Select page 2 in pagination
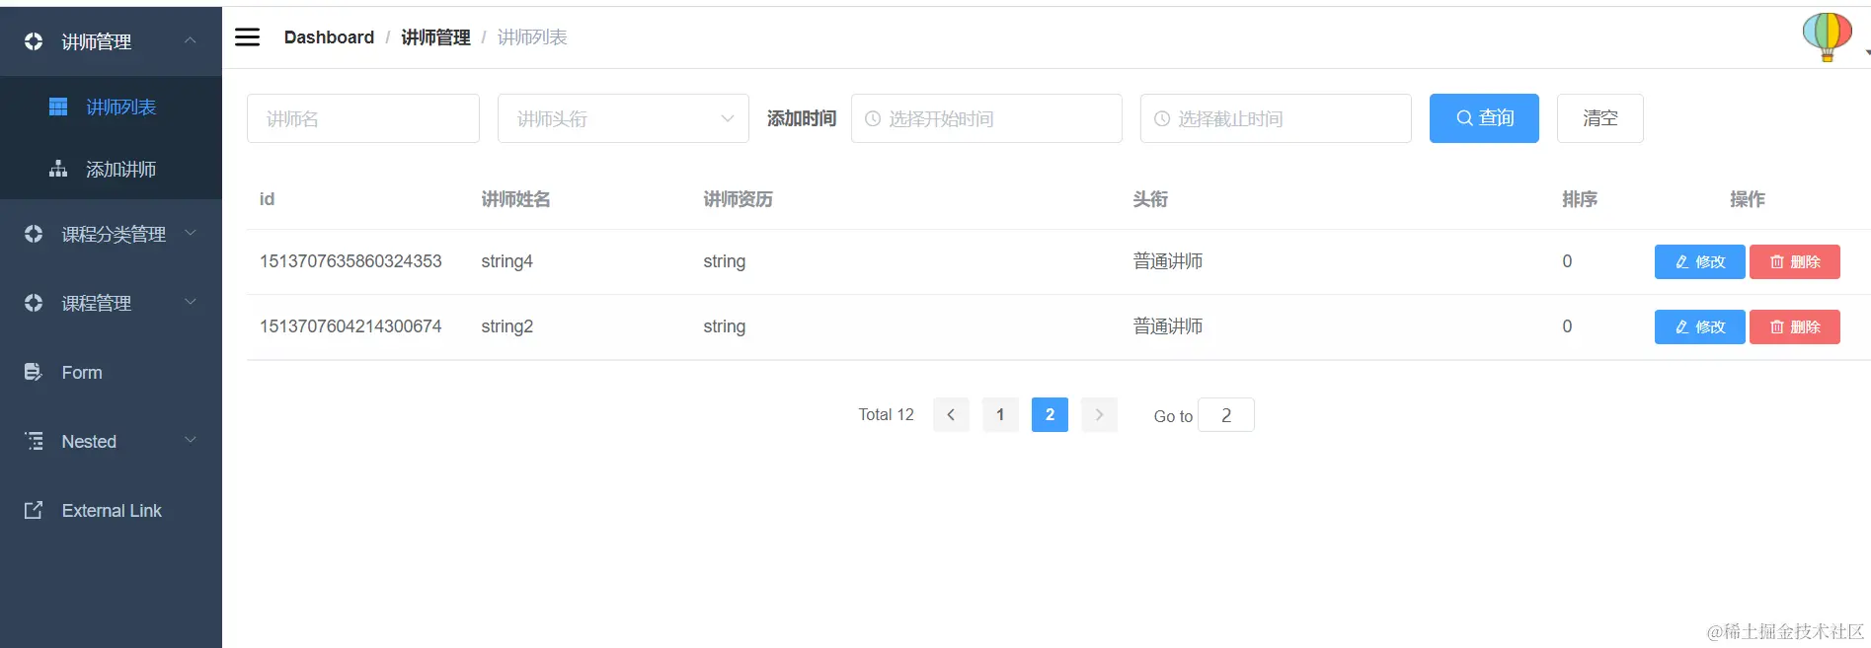 (1050, 414)
